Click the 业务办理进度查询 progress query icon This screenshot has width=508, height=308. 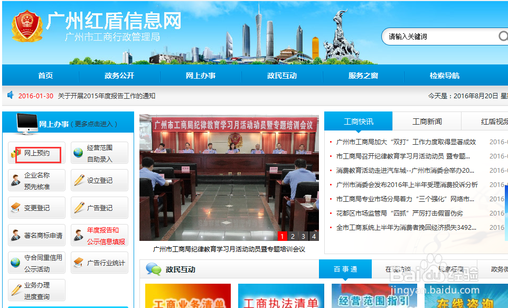click(36, 290)
